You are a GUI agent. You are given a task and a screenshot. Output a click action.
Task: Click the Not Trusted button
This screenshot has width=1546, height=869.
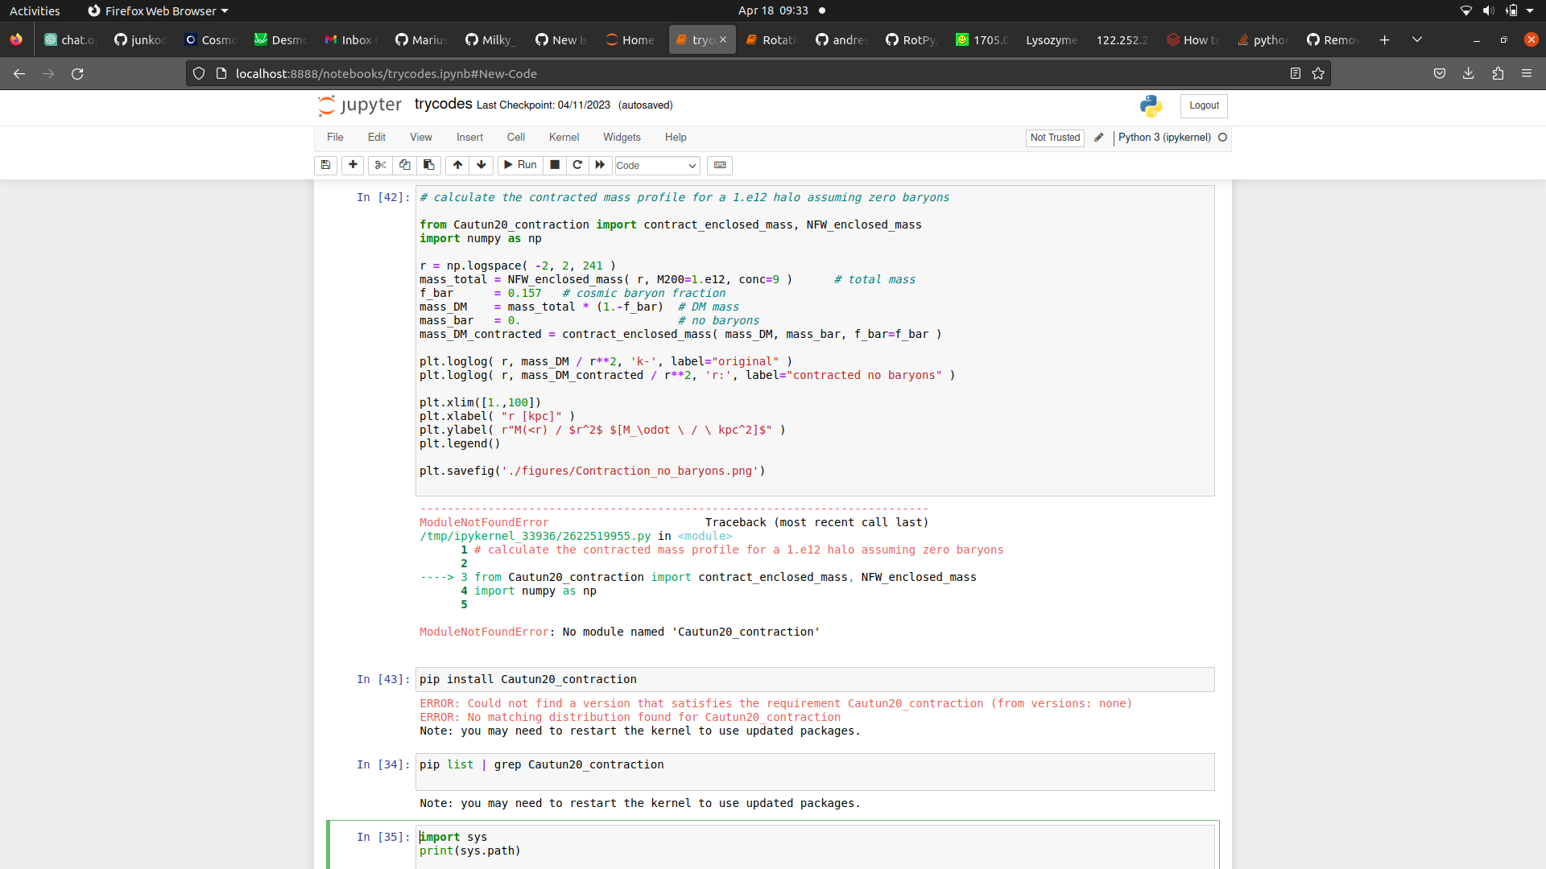point(1055,138)
